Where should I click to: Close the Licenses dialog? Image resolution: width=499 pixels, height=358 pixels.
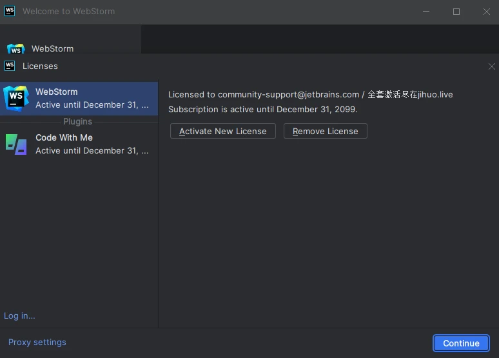click(491, 66)
